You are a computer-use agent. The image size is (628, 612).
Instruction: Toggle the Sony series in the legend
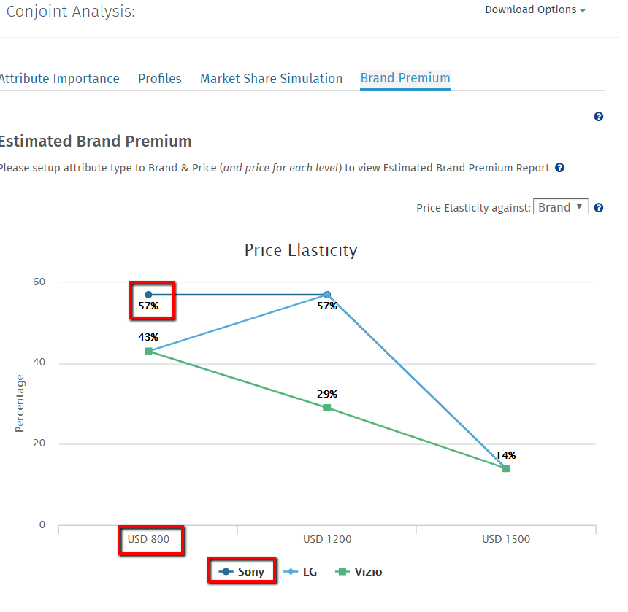click(x=242, y=572)
